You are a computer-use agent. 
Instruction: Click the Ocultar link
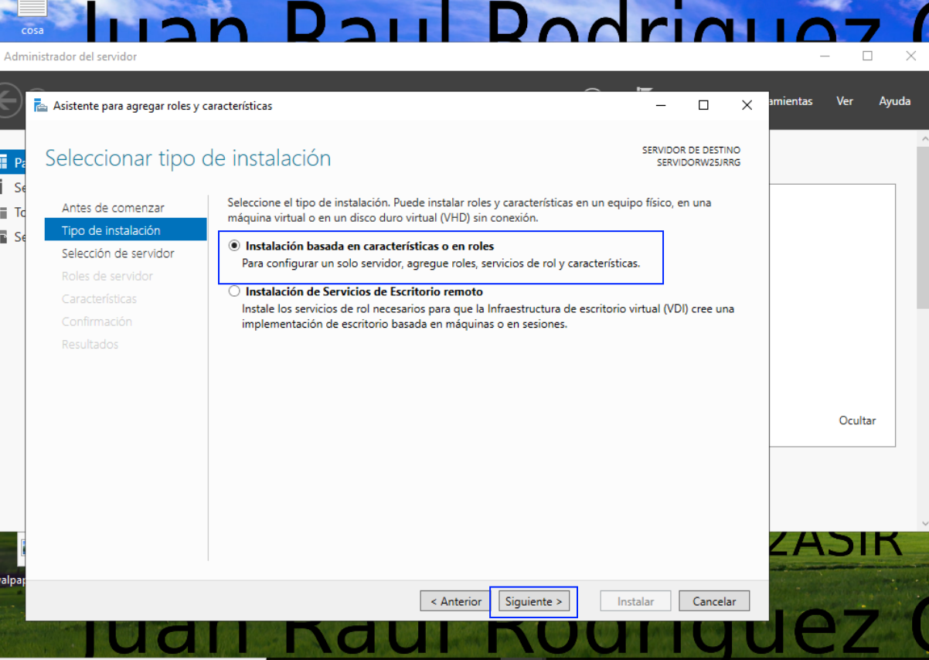coord(857,420)
